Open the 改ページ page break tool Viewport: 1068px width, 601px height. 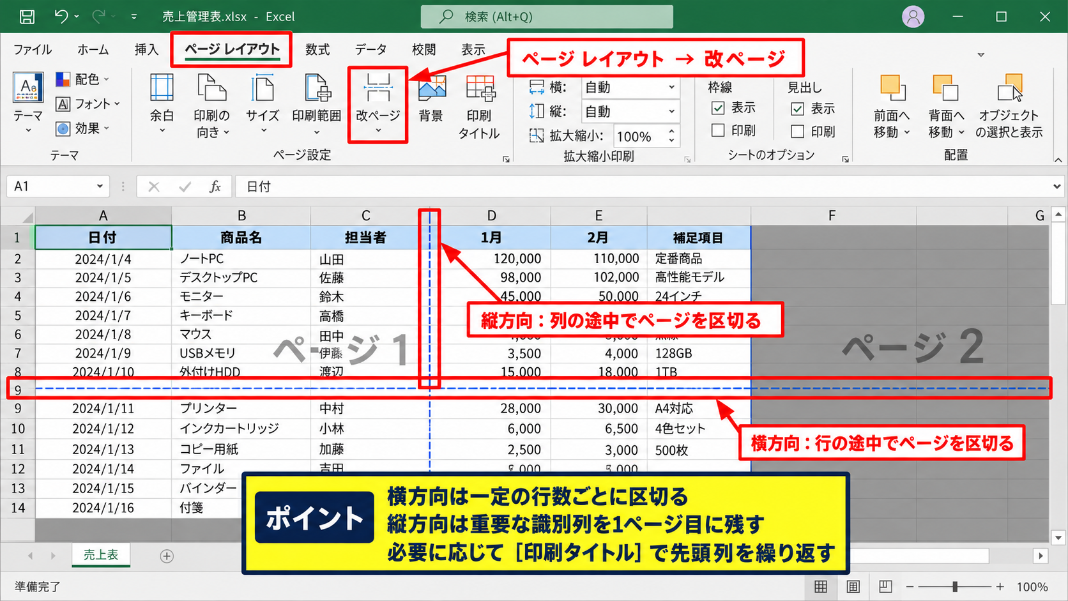(378, 105)
